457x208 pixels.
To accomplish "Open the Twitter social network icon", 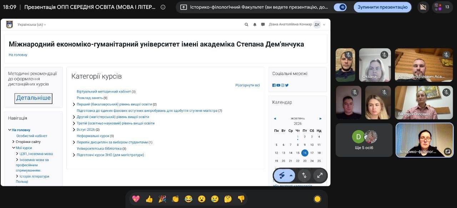I will pyautogui.click(x=287, y=85).
